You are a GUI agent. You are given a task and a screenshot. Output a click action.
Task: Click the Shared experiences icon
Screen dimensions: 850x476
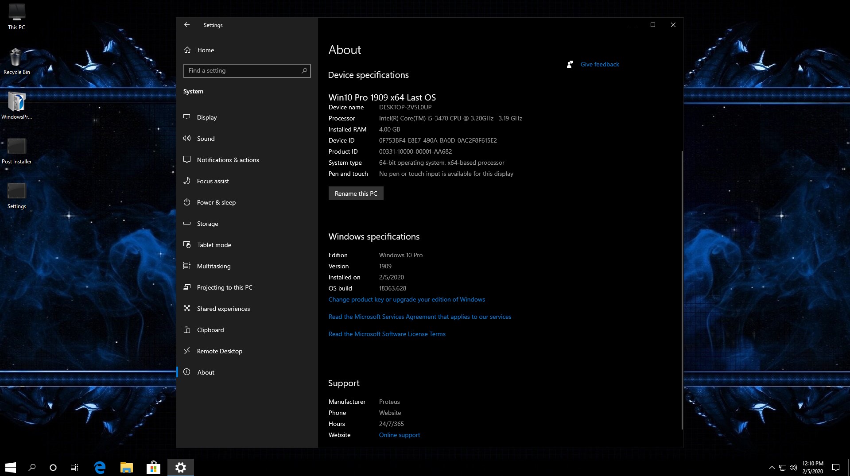187,308
